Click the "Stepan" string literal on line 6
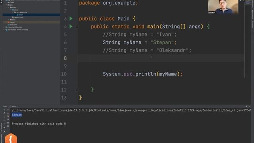254x143 pixels. coord(162,43)
